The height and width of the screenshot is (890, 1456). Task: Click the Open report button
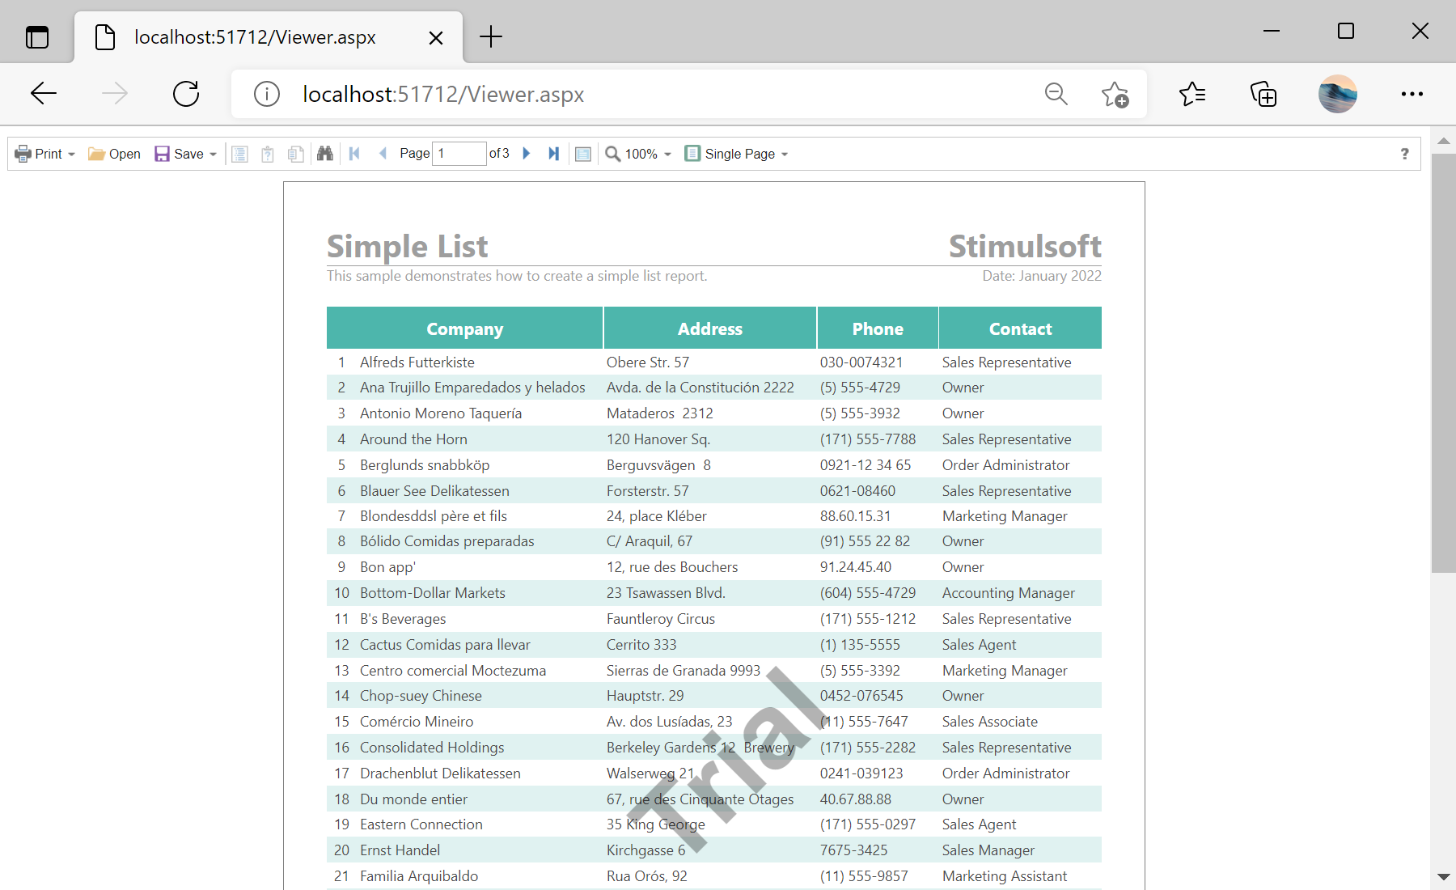coord(114,154)
